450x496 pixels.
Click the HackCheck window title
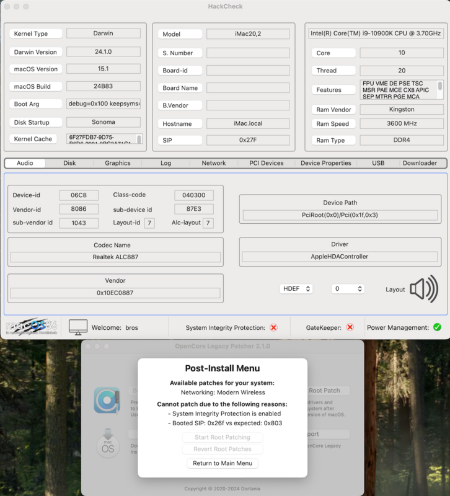(x=225, y=6)
